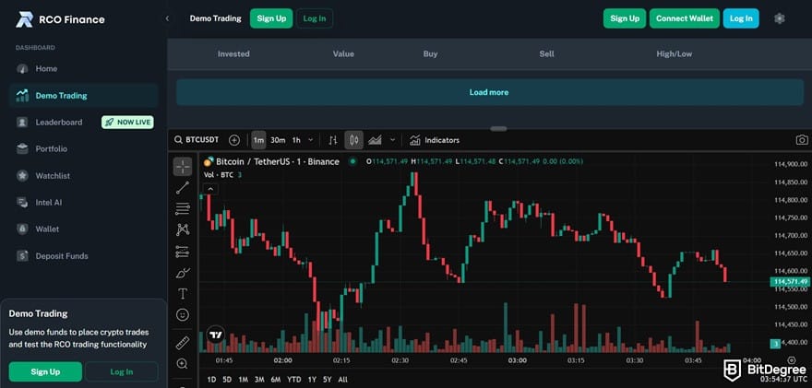Click the Portfolio briefcase icon
Image resolution: width=812 pixels, height=388 pixels.
point(22,149)
